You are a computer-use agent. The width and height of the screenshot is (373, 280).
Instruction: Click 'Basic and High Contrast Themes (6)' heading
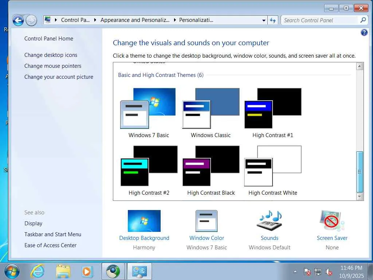tap(161, 75)
